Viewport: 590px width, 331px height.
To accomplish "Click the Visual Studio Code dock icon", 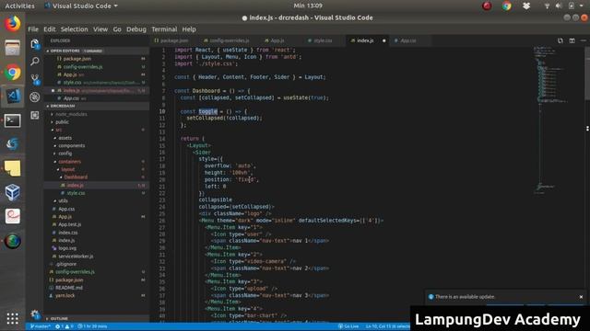I will pyautogui.click(x=12, y=96).
